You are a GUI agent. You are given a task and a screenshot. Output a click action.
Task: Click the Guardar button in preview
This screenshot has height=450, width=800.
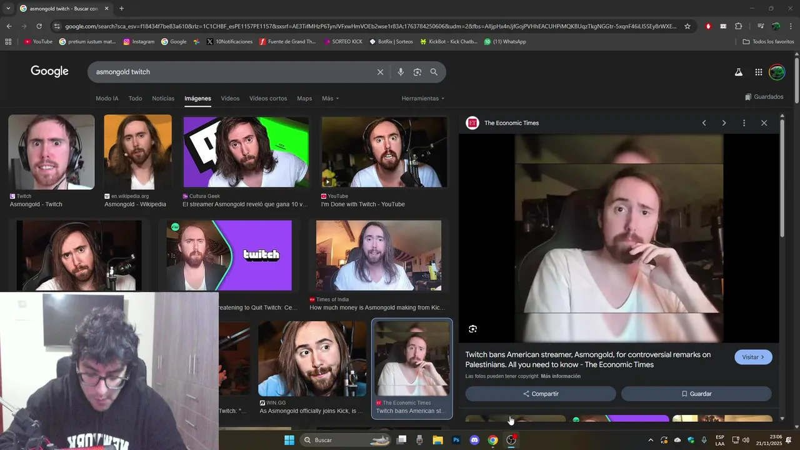tap(696, 394)
